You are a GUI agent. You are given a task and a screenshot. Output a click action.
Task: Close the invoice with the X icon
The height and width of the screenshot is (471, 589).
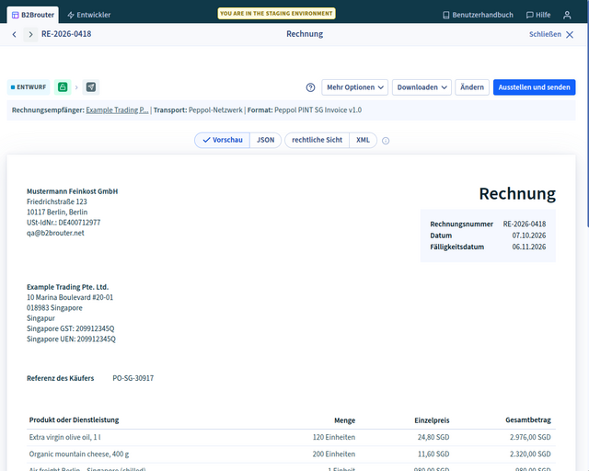(x=570, y=35)
